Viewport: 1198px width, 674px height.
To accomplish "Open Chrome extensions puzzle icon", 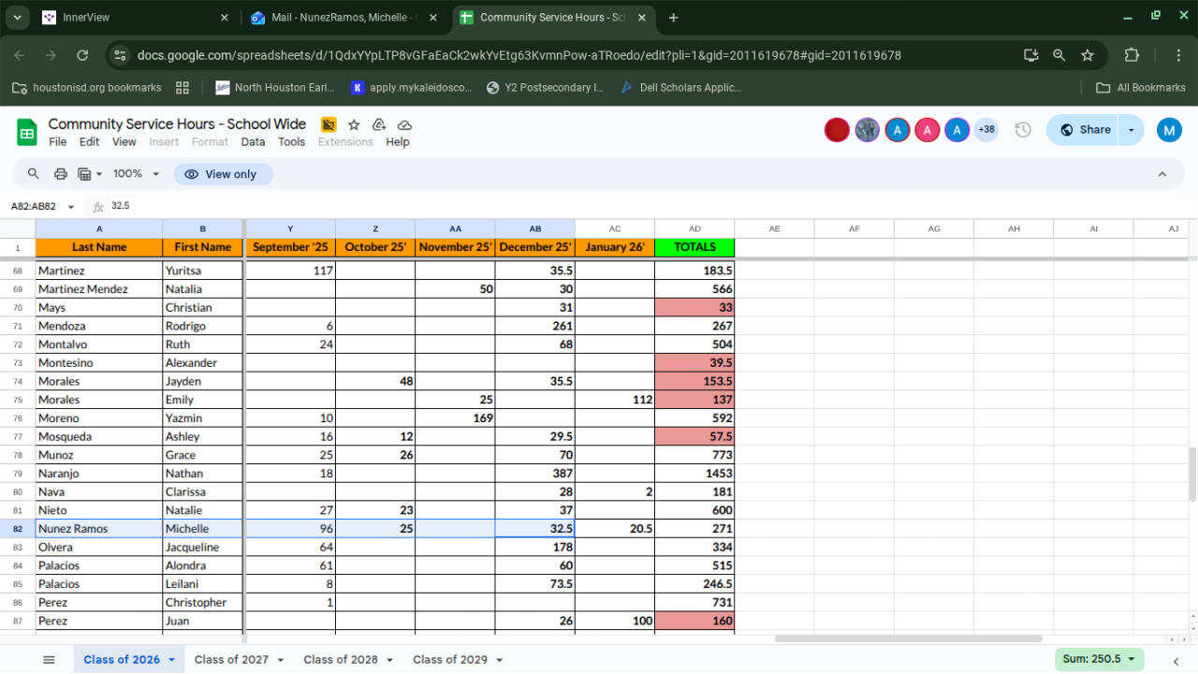I will [1132, 55].
